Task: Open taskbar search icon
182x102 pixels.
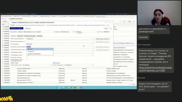Action: click(59, 88)
